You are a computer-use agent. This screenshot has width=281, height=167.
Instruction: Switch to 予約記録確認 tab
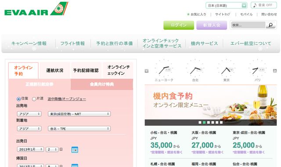[x=86, y=70]
